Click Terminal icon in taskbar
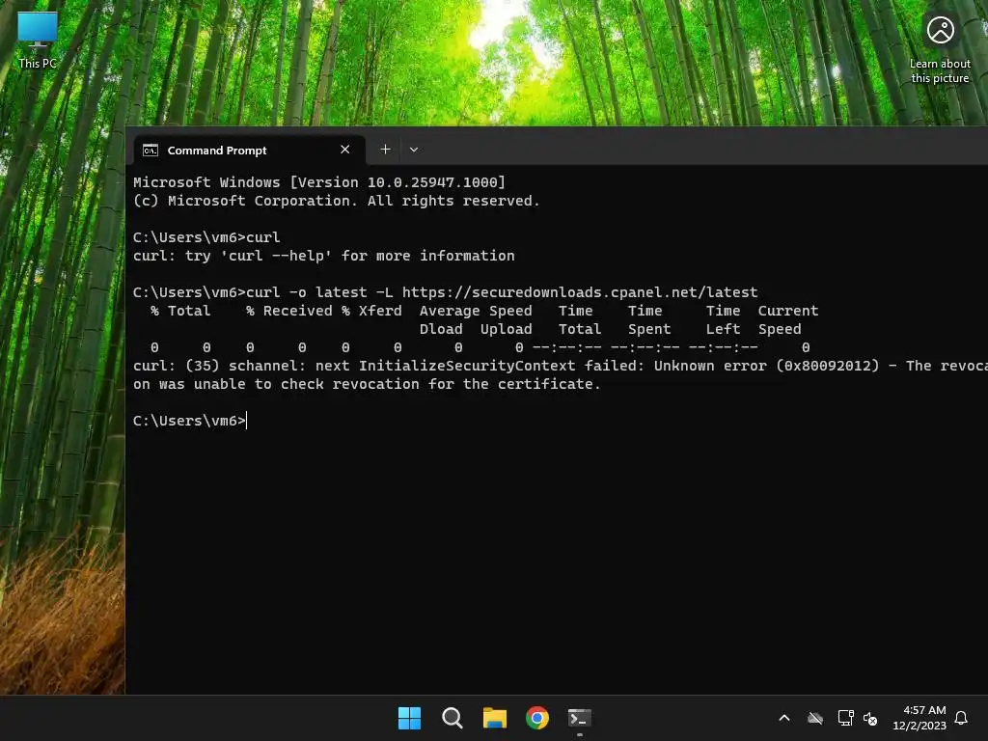 [x=580, y=718]
